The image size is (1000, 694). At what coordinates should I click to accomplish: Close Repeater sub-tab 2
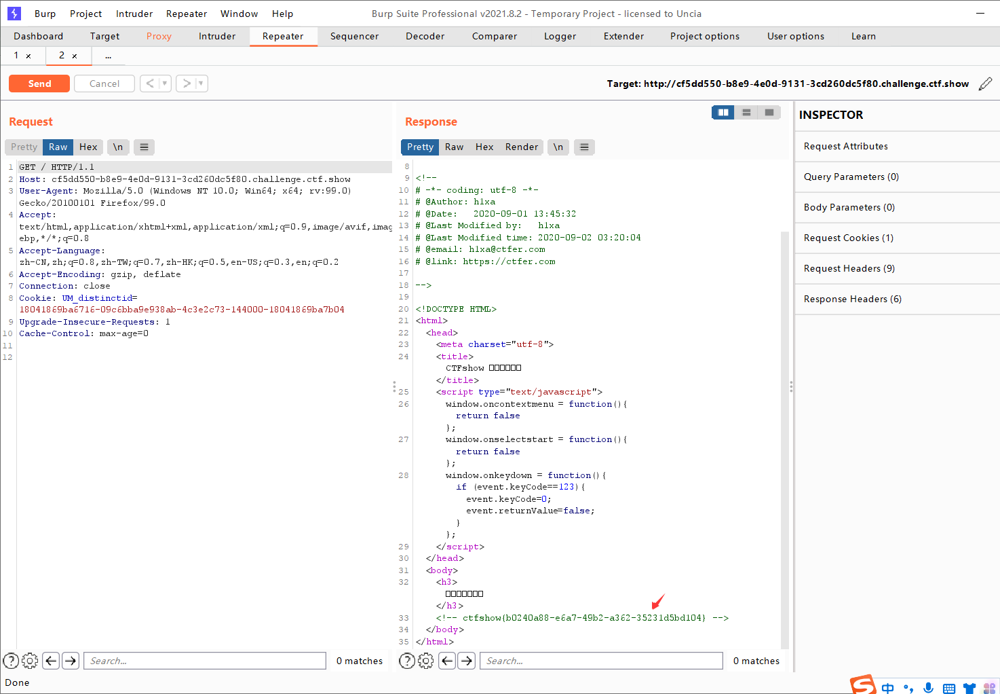click(75, 56)
